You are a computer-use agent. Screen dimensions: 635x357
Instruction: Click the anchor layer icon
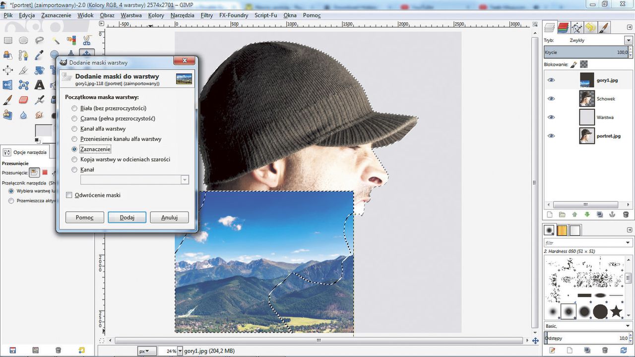pos(612,215)
